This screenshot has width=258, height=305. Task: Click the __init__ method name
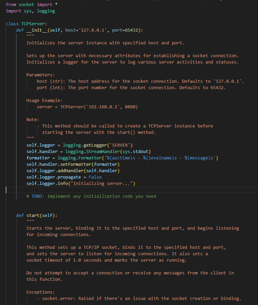tap(37, 30)
